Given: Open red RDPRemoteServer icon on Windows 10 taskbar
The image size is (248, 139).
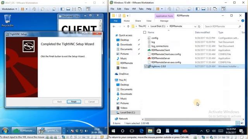Looking at the screenshot, I should pyautogui.click(x=185, y=131).
